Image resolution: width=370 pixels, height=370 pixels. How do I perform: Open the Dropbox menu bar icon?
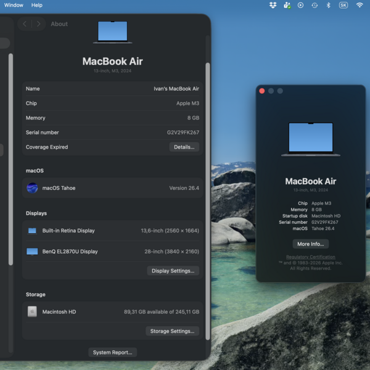coord(273,5)
